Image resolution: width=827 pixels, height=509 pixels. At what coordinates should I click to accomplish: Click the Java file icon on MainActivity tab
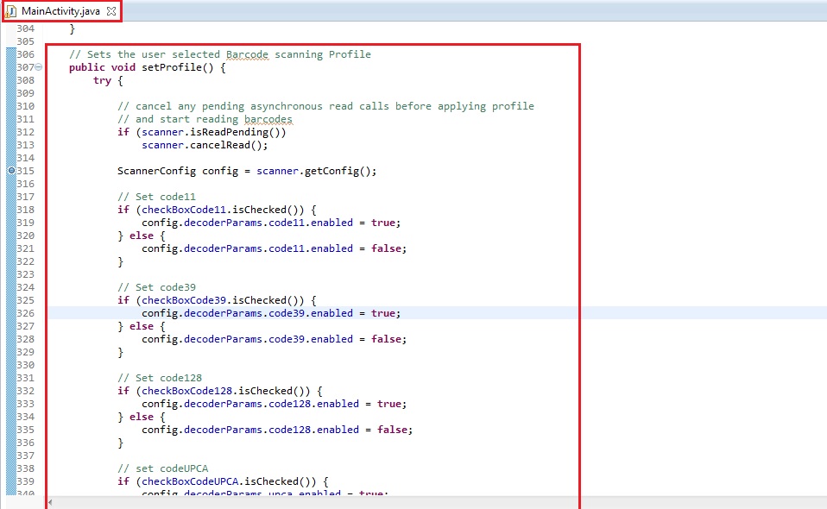click(x=12, y=11)
